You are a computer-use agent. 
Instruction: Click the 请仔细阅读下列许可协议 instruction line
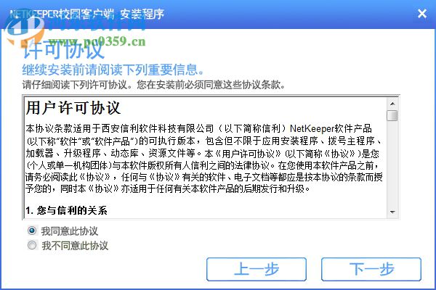pyautogui.click(x=153, y=85)
